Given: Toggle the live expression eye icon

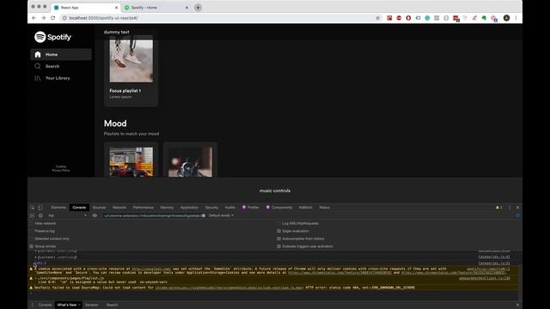Looking at the screenshot, I should (x=95, y=215).
